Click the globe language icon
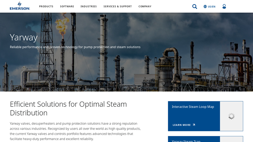 [205, 6]
